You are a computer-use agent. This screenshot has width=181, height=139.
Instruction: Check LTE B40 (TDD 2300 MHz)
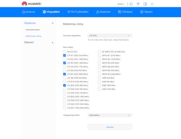click(x=64, y=104)
